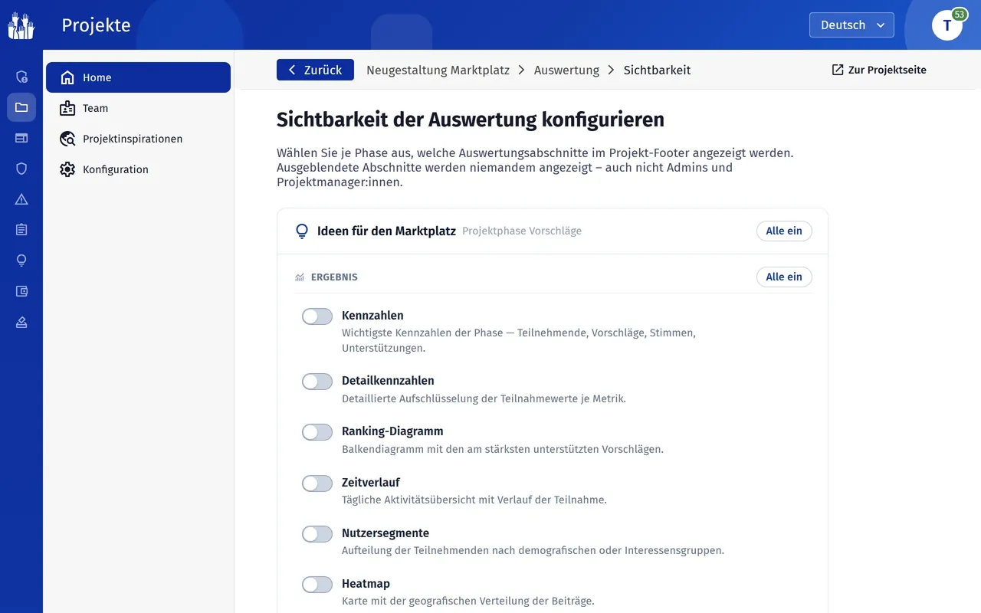Click the plain shield sidebar icon

tap(21, 169)
